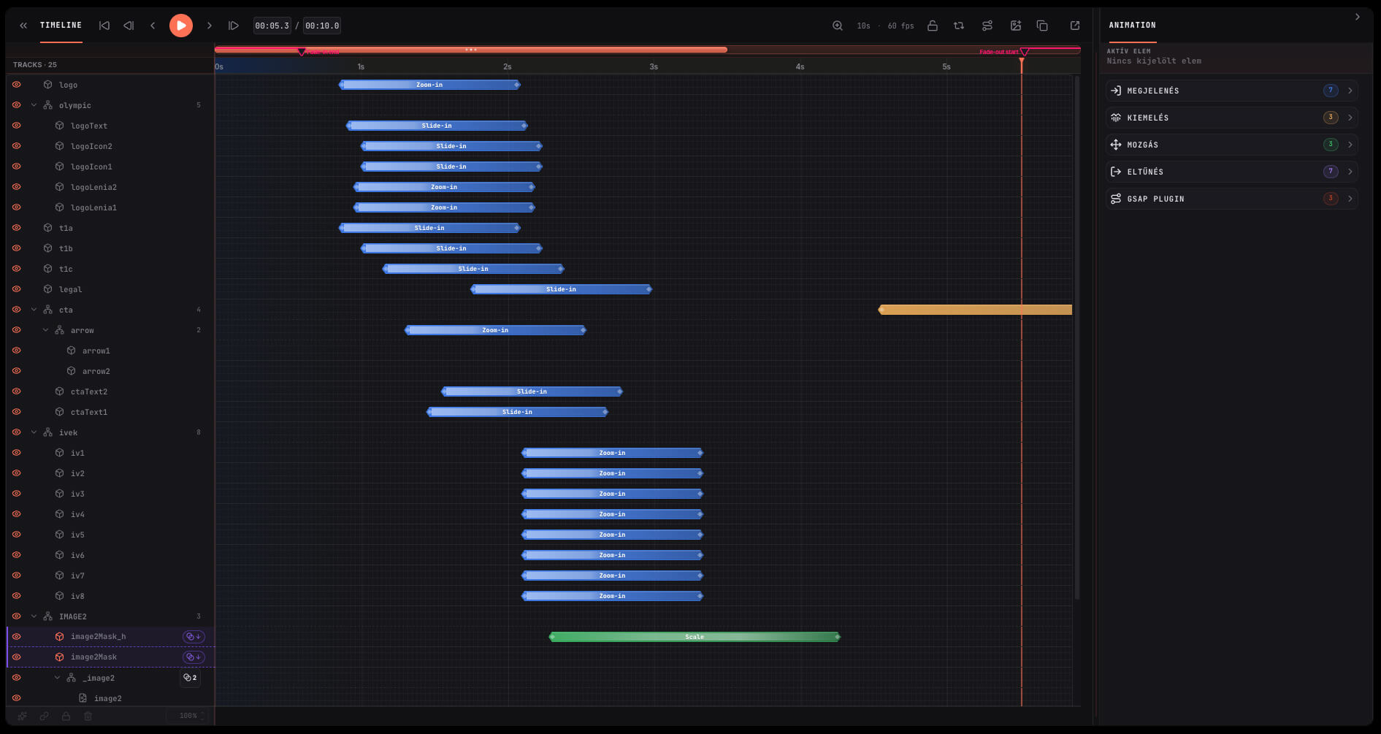Jump to the end of the timeline
This screenshot has width=1381, height=734.
pyautogui.click(x=234, y=26)
